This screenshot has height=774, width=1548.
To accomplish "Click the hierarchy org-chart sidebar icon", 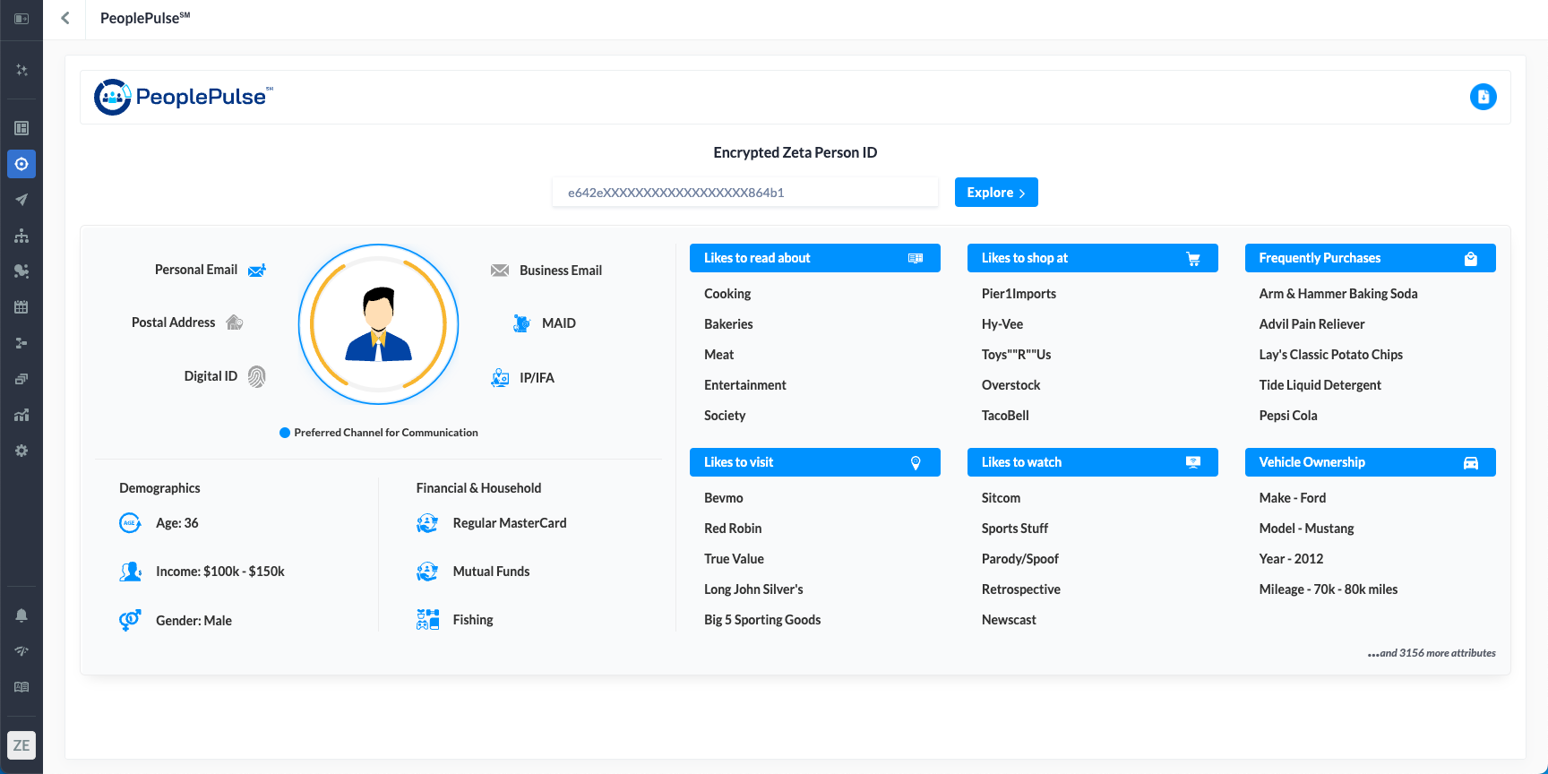I will [x=21, y=236].
